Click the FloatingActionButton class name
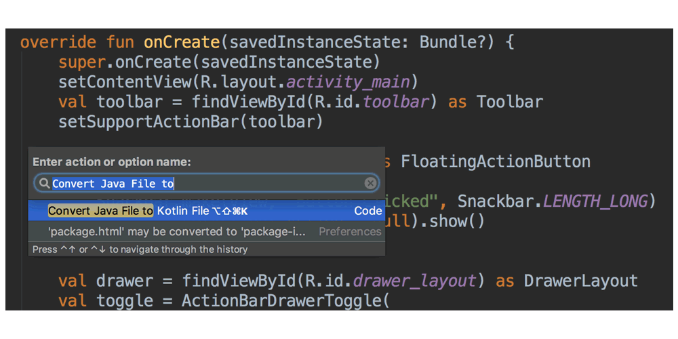Screen dimensions: 678x339 495,161
